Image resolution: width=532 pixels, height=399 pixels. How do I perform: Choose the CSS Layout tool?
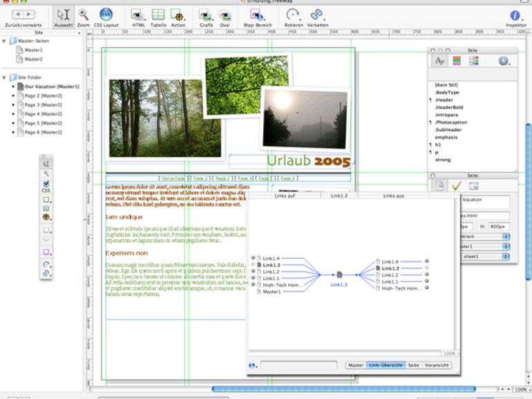pyautogui.click(x=106, y=15)
